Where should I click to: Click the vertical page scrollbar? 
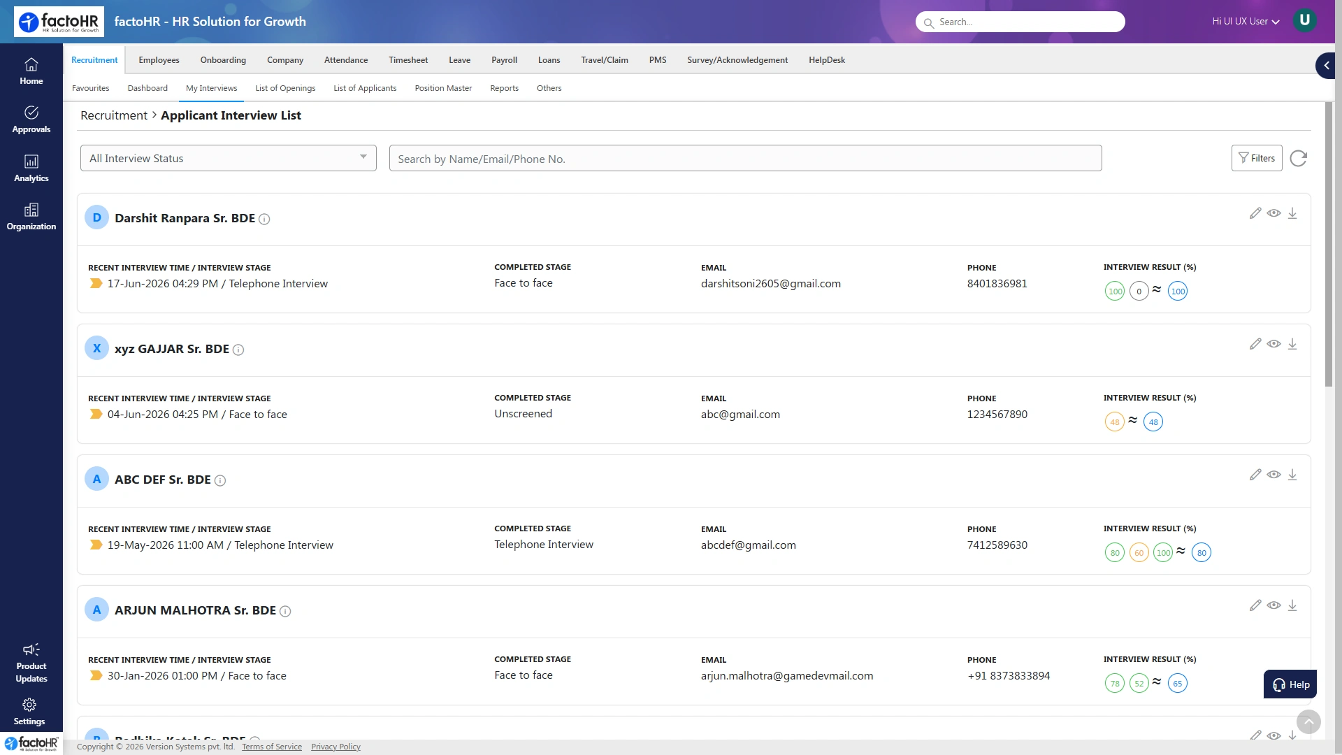coord(1329,244)
